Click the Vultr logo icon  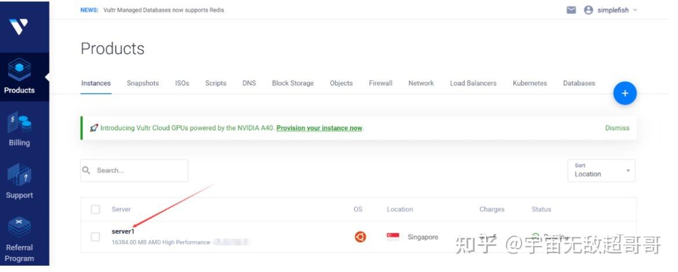pyautogui.click(x=19, y=27)
